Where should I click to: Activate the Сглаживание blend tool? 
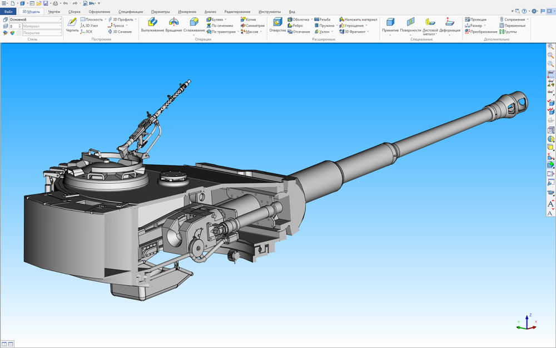tap(194, 25)
